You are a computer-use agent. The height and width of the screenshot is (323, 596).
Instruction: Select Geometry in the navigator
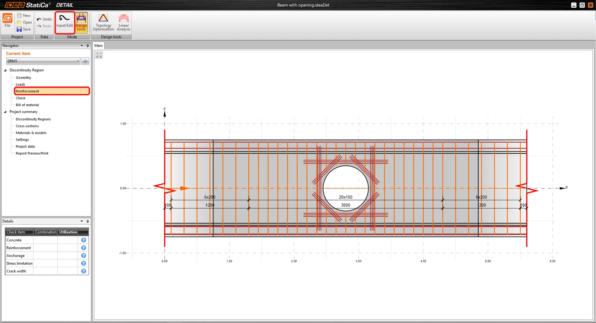[x=23, y=77]
